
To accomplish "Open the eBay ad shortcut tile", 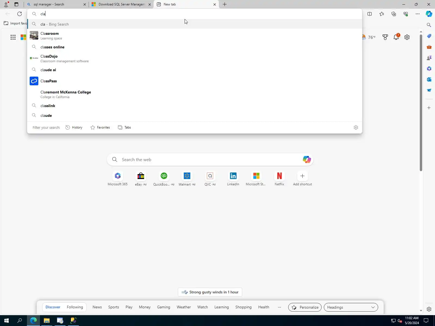I will pos(141,178).
